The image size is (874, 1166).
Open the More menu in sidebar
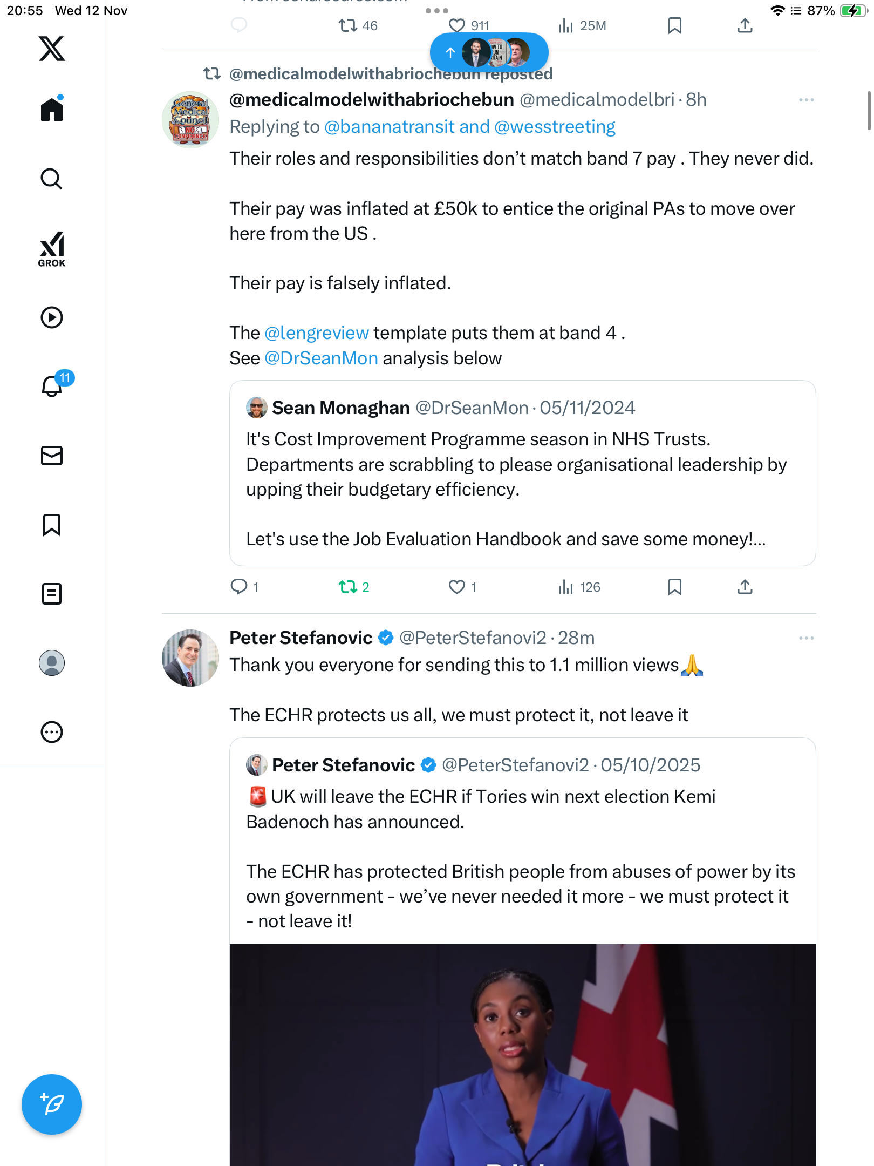click(52, 732)
